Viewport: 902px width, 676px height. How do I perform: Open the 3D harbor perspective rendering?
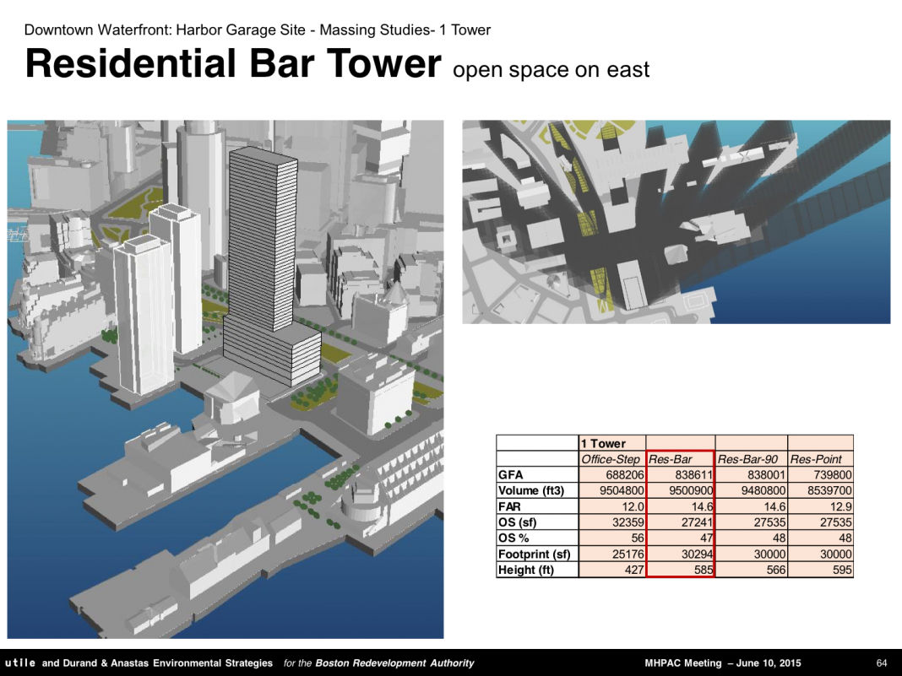coord(225,379)
